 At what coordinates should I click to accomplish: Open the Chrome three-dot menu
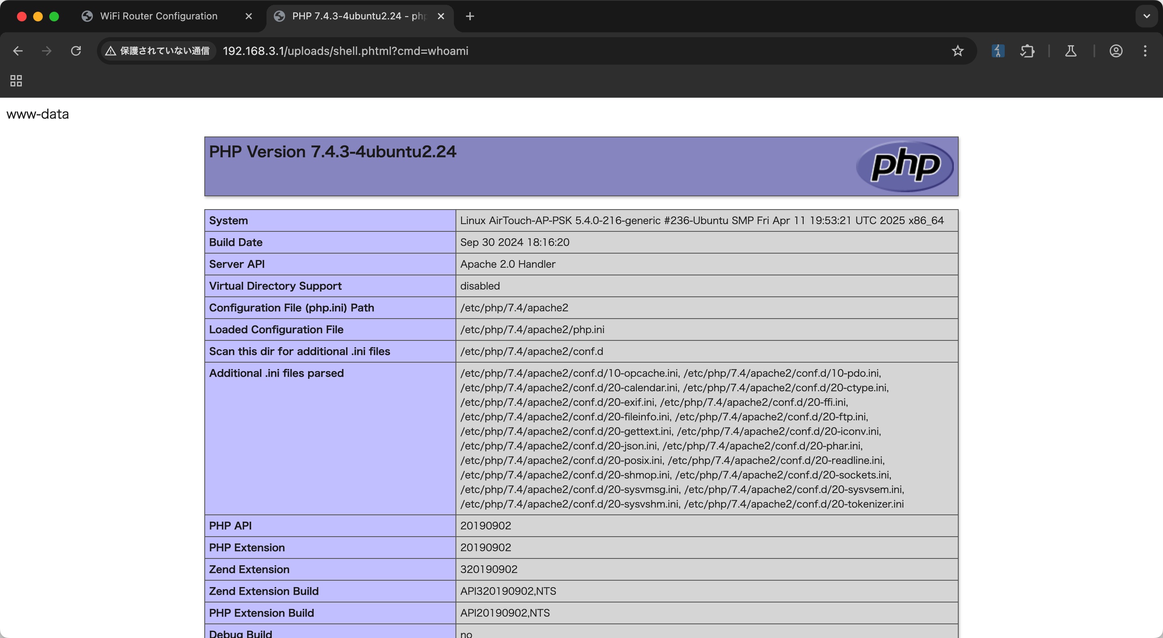coord(1145,51)
